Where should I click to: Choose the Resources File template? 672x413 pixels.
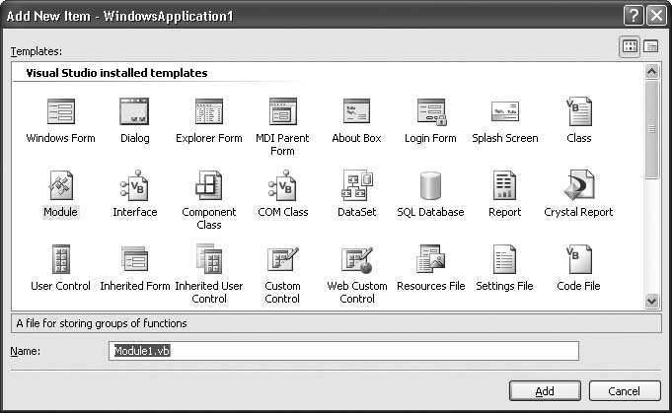click(430, 260)
